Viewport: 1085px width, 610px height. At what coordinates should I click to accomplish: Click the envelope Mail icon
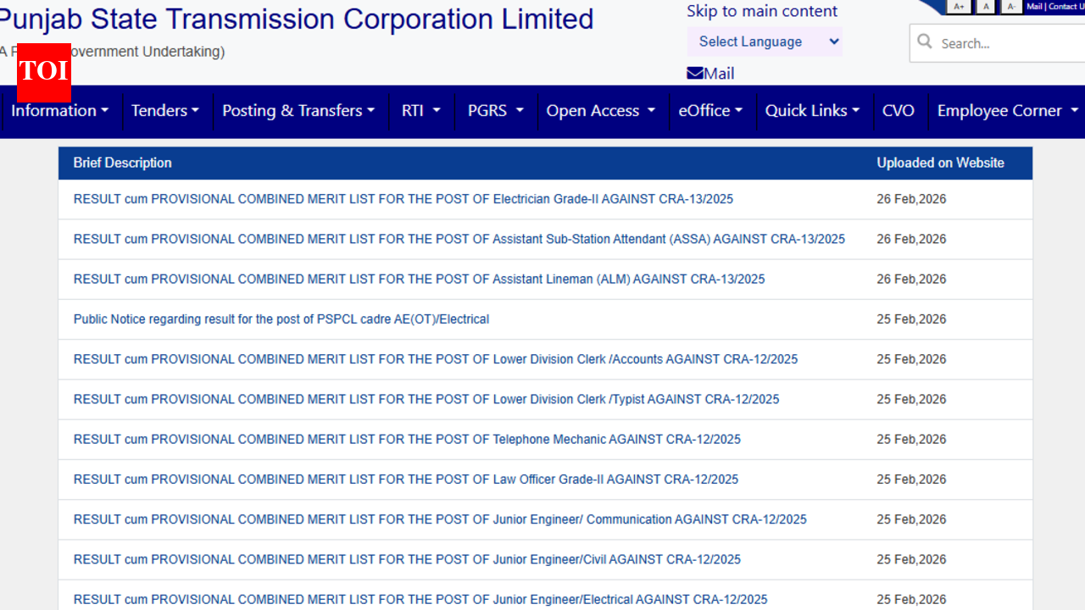click(x=695, y=73)
